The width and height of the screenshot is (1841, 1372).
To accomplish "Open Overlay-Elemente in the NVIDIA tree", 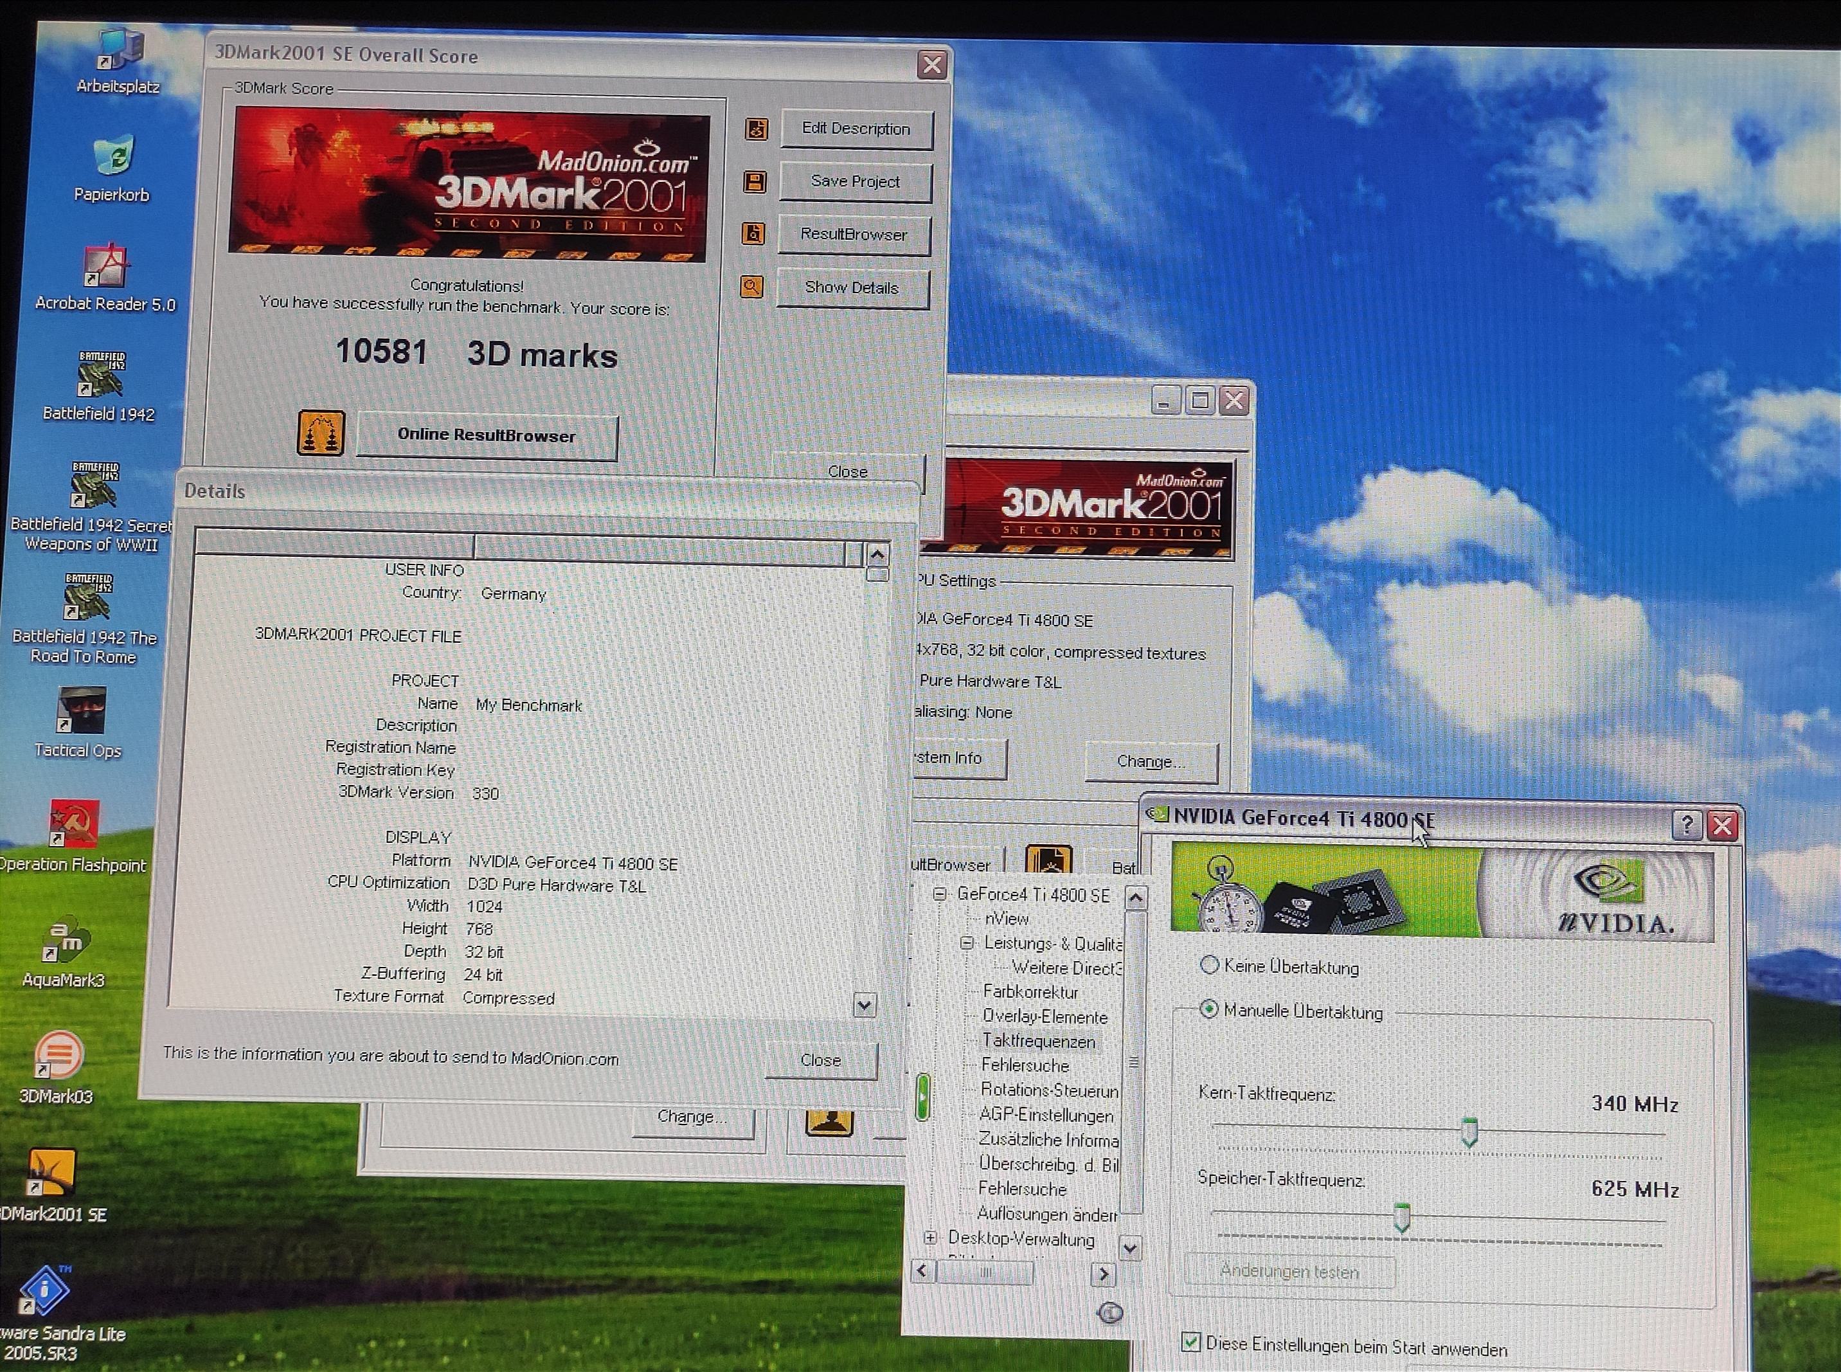I will pyautogui.click(x=1045, y=1016).
